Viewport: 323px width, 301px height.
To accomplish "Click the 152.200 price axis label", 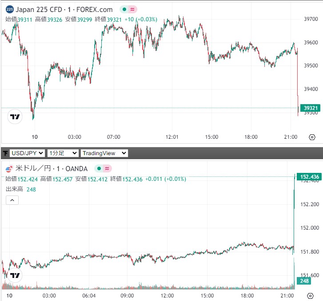I will click(x=310, y=204).
